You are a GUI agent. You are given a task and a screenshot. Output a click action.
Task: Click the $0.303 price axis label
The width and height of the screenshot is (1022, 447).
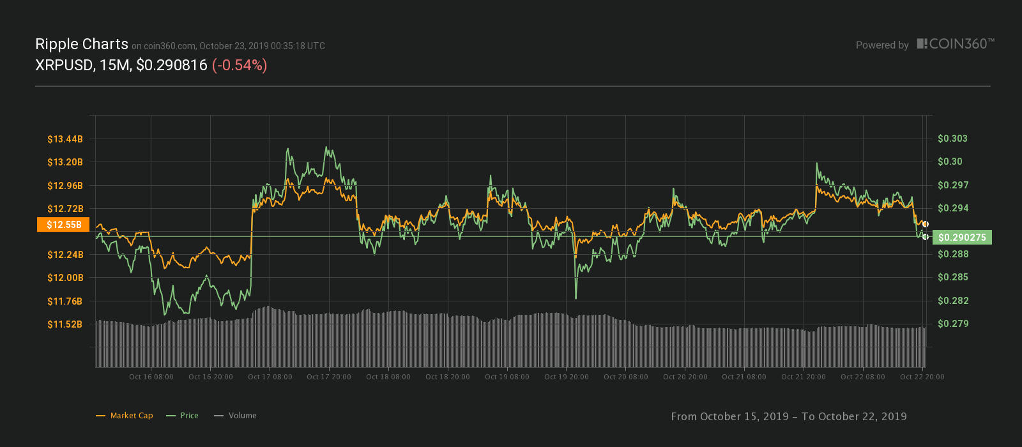click(952, 139)
